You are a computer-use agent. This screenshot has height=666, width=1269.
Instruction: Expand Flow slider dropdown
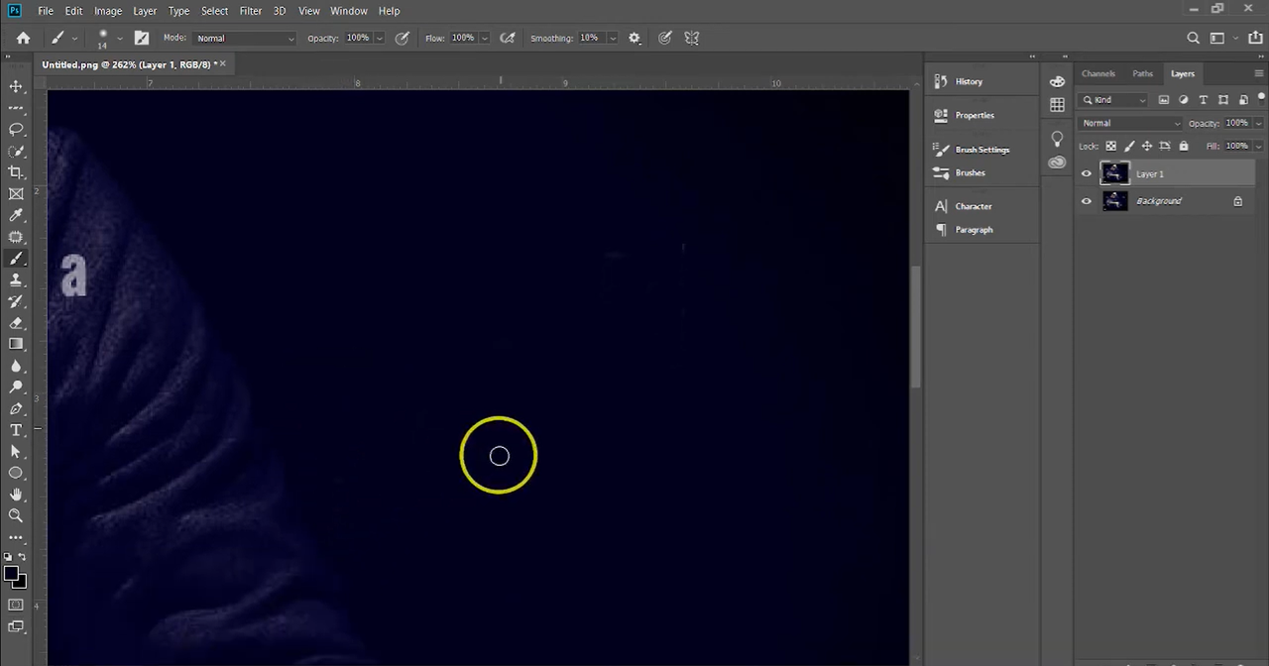click(x=484, y=38)
